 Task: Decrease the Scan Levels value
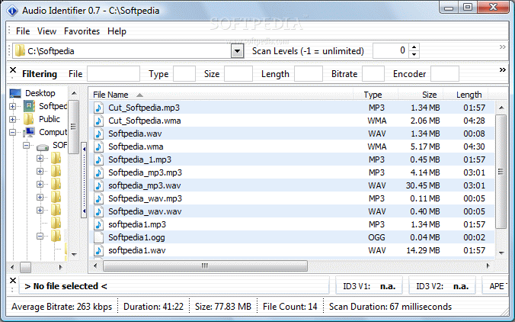coord(414,55)
